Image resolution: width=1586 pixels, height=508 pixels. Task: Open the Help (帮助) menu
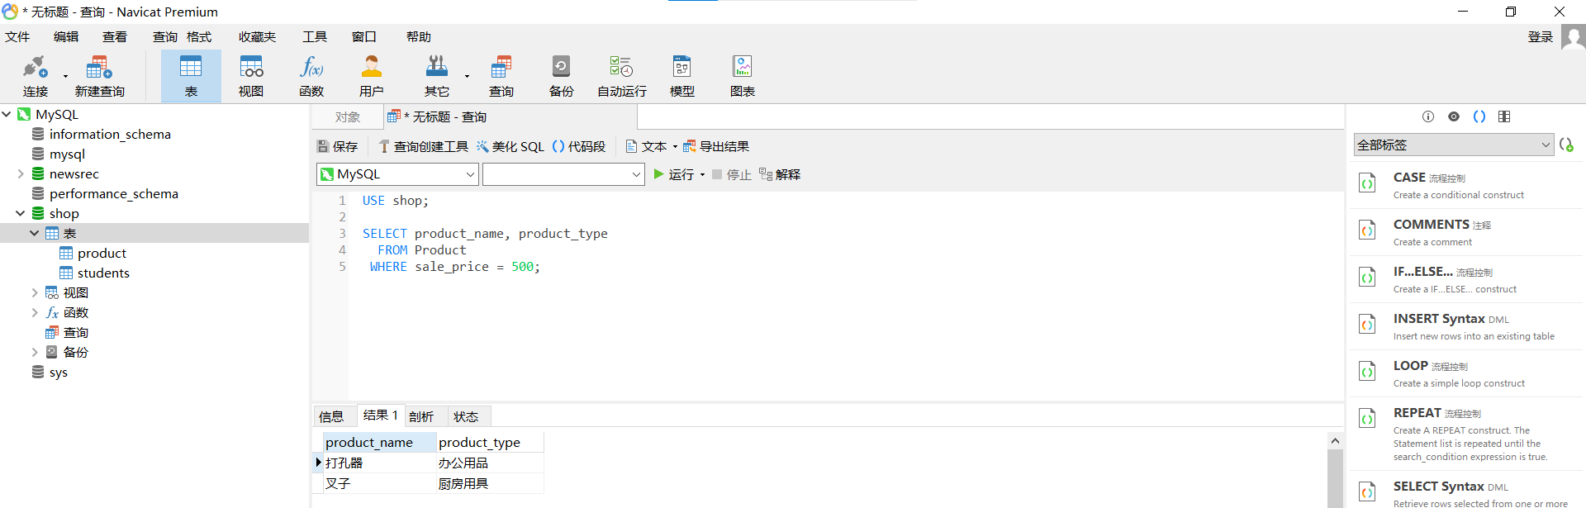[x=419, y=37]
